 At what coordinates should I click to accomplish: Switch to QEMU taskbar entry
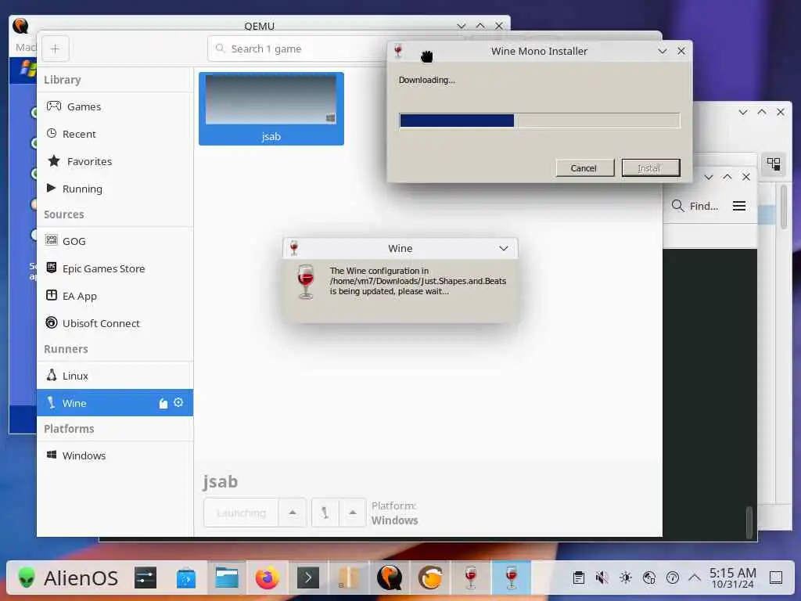pos(390,578)
